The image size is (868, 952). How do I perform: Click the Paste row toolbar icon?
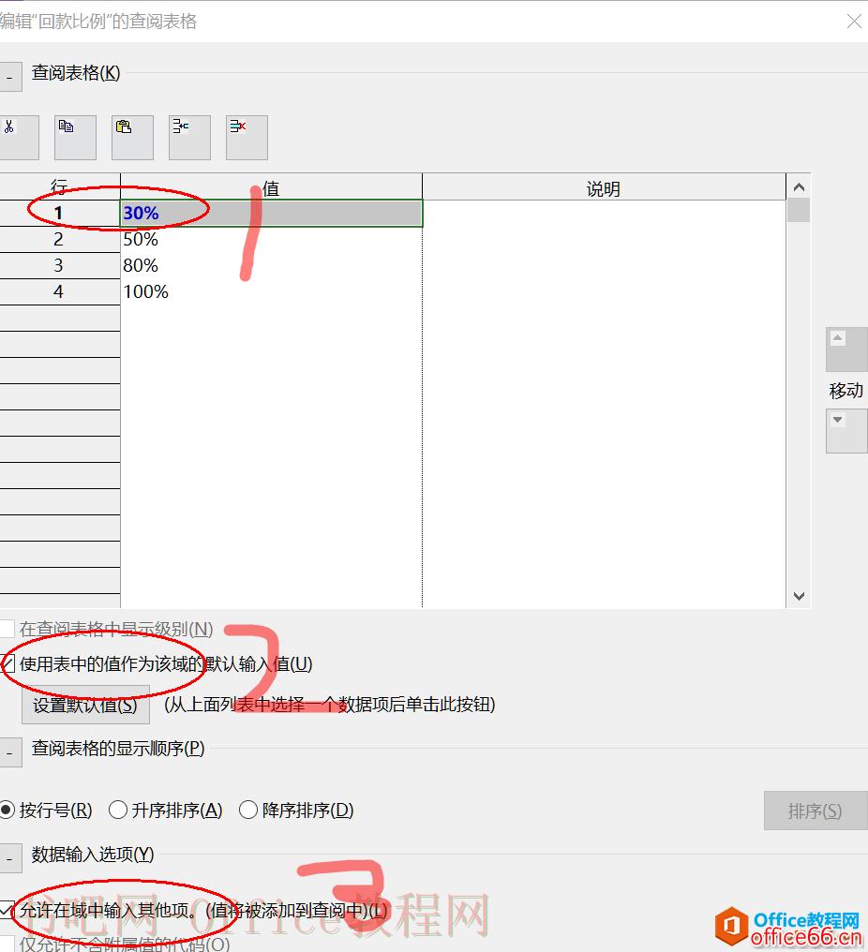click(132, 138)
